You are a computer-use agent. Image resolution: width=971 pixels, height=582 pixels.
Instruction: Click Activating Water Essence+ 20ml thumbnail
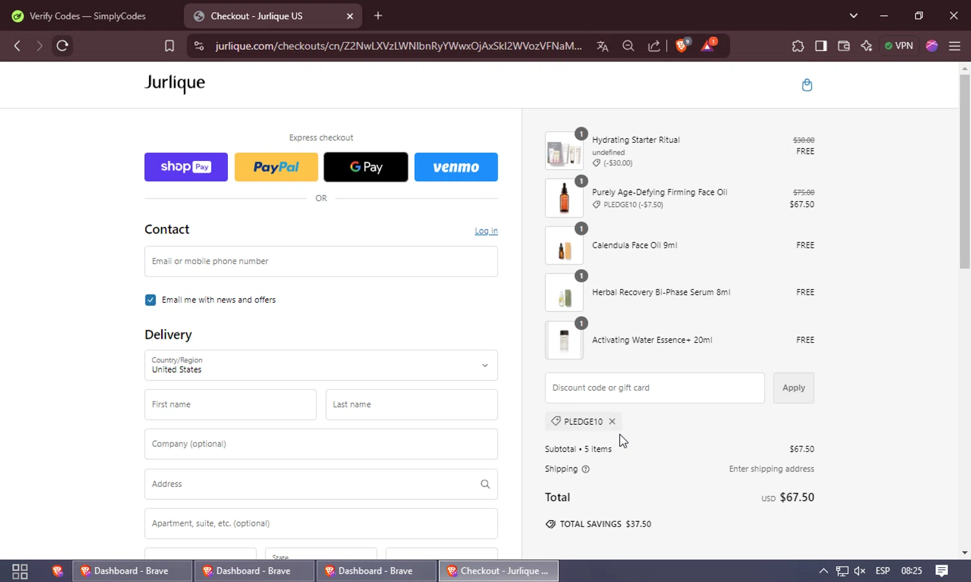pyautogui.click(x=564, y=340)
